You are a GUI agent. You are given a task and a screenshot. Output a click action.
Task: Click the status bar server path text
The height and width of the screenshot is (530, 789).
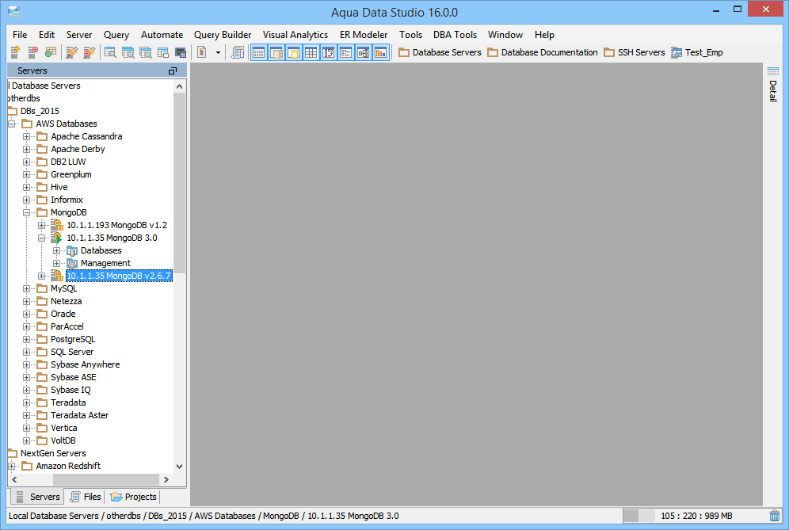pyautogui.click(x=204, y=516)
